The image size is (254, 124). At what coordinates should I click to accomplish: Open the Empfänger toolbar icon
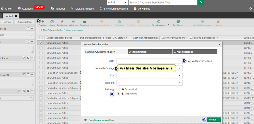pyautogui.click(x=178, y=22)
